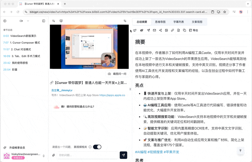The width and height of the screenshot is (252, 162).
Task: Click the browser forward button
Action: pyautogui.click(x=11, y=12)
